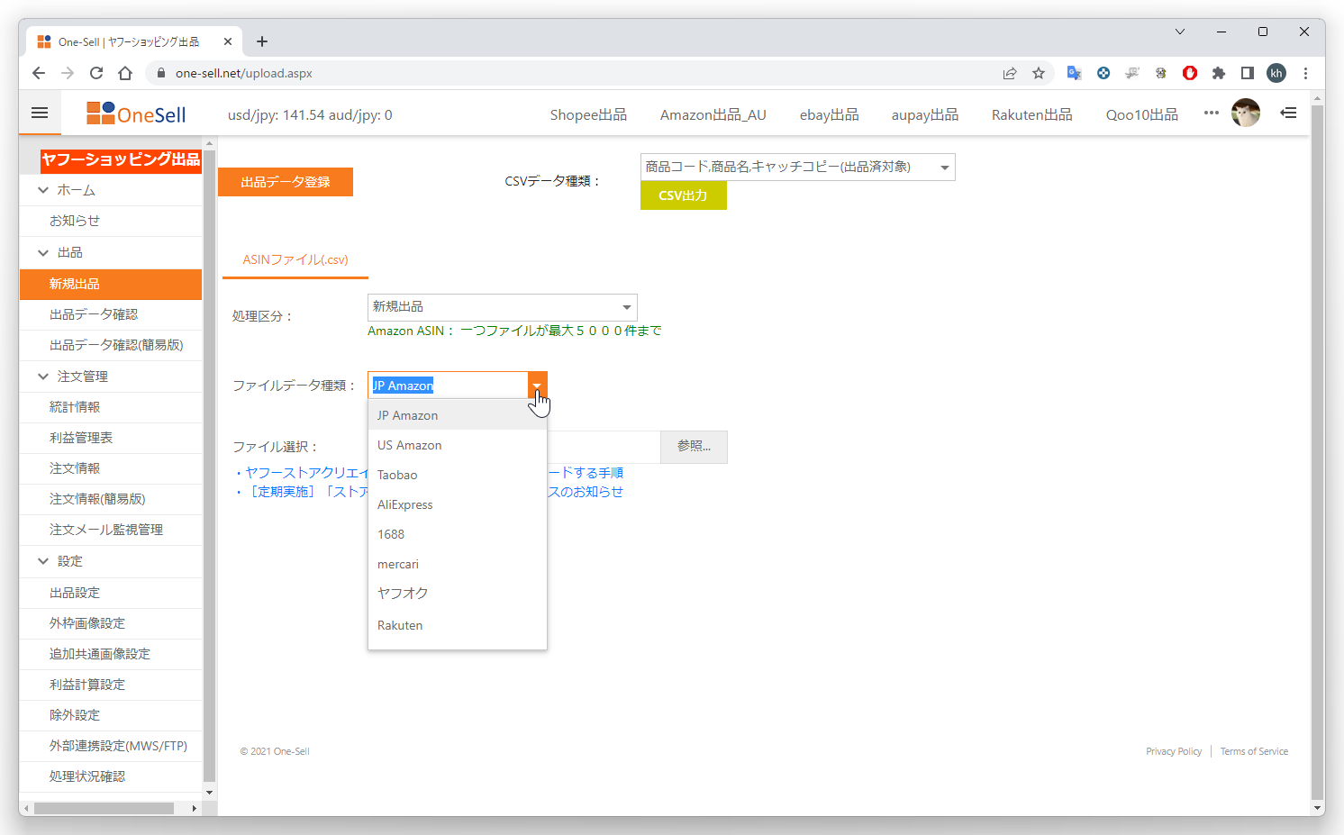This screenshot has height=835, width=1344.
Task: Collapse the panel using the arrow-lines icon top right
Action: [1288, 113]
